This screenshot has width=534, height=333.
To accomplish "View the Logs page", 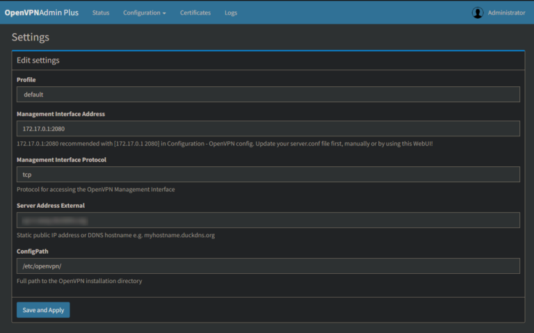I will (231, 13).
